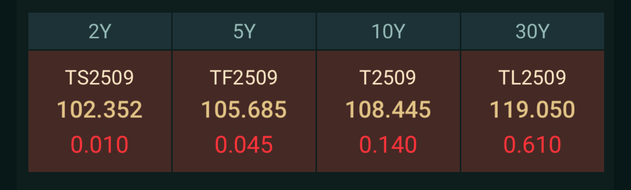Open the 30Y futures quote tile background

pyautogui.click(x=533, y=111)
